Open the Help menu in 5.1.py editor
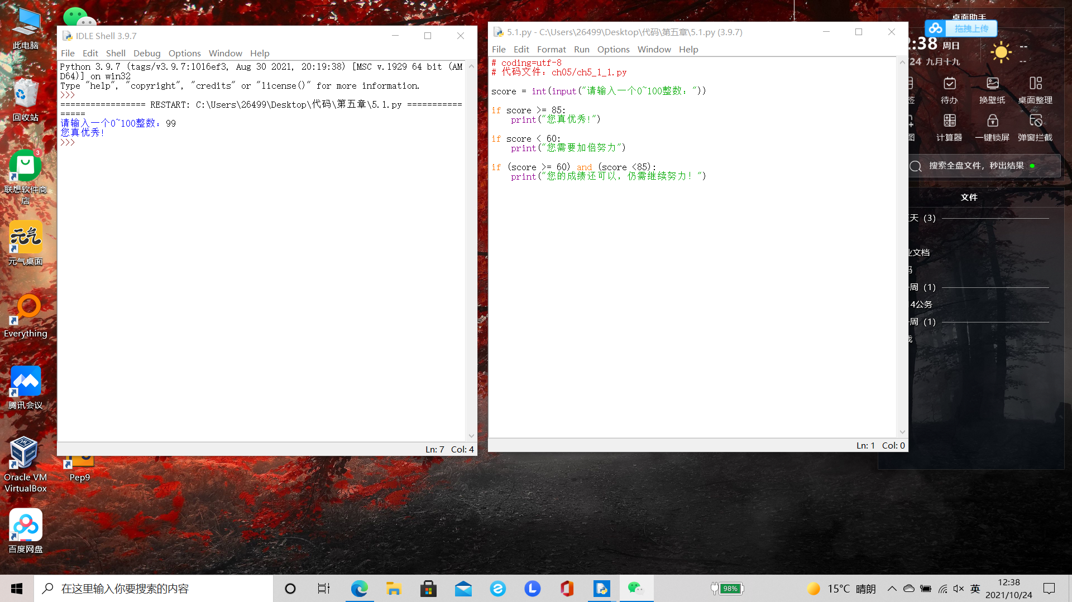 (688, 49)
